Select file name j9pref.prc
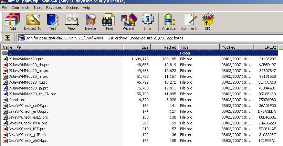 click(17, 100)
